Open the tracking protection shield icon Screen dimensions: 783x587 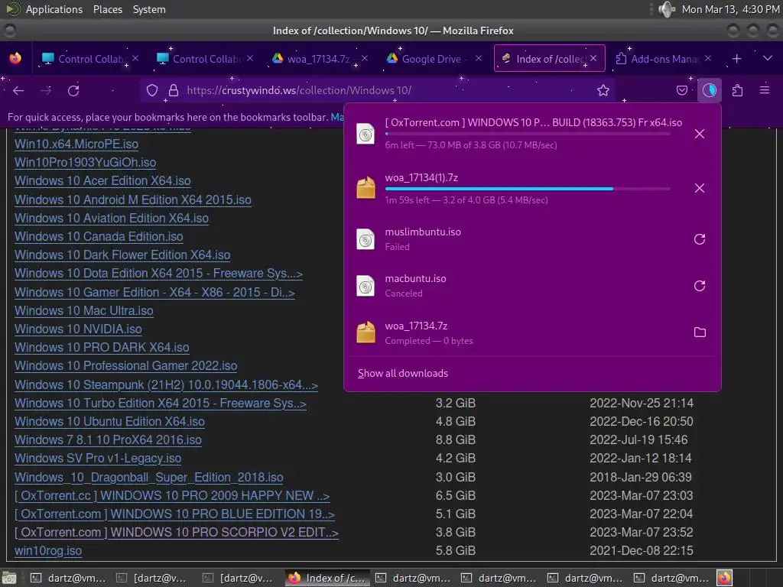click(x=152, y=90)
